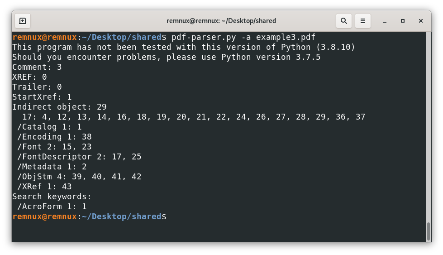Viewport: 443px width, 255px height.
Task: Click the /AcroForm 1: 1 output line
Action: (52, 207)
